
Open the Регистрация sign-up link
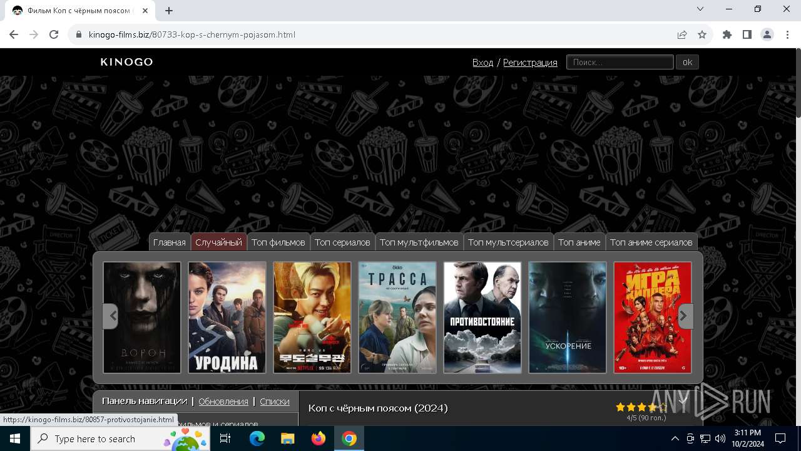(x=530, y=62)
